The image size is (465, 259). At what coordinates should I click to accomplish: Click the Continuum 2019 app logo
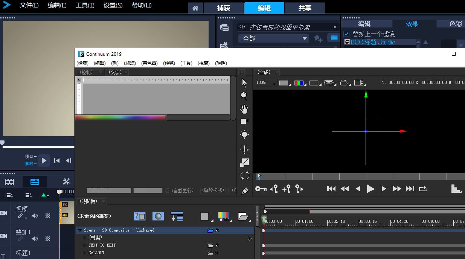[x=81, y=54]
